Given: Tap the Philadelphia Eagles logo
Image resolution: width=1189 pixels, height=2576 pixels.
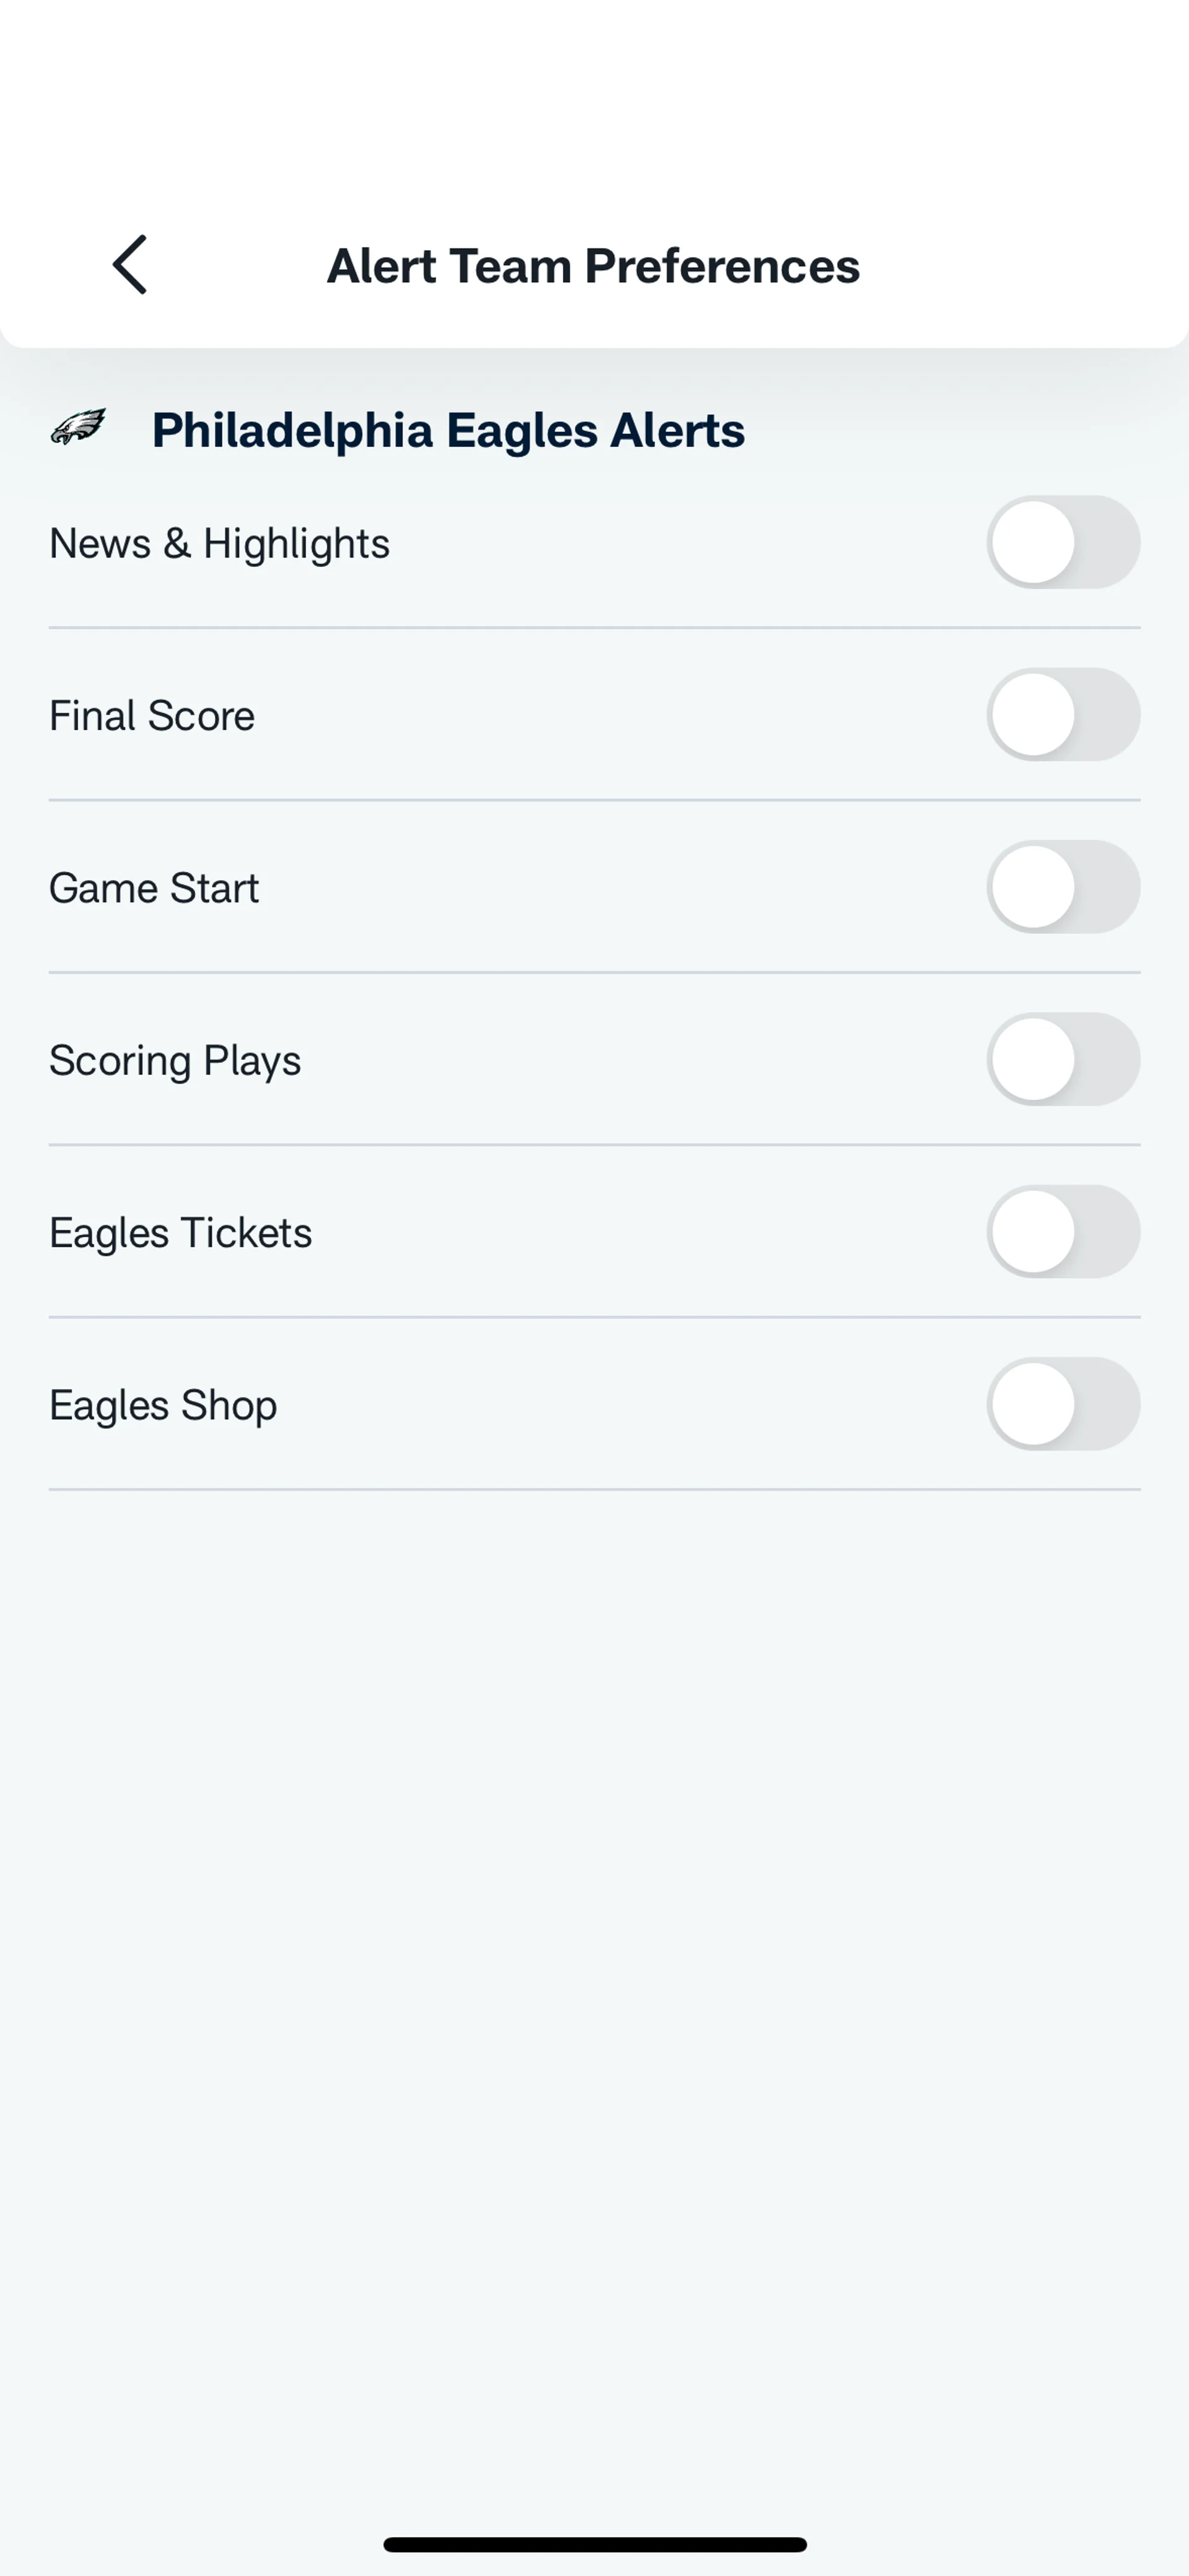Looking at the screenshot, I should [78, 428].
